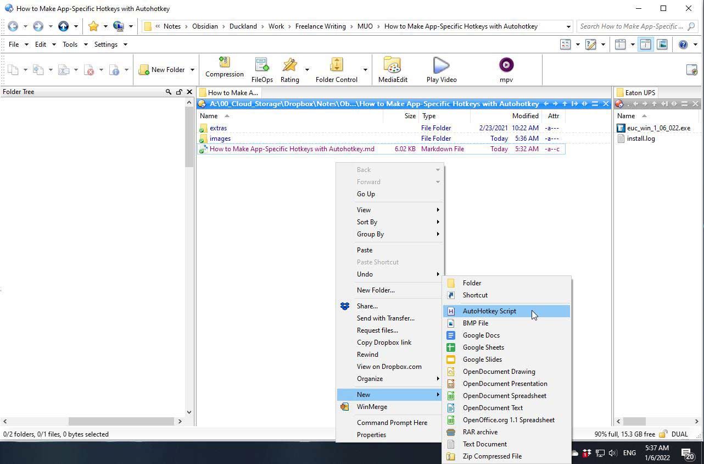Click the Folder Tree search icon

[x=169, y=92]
